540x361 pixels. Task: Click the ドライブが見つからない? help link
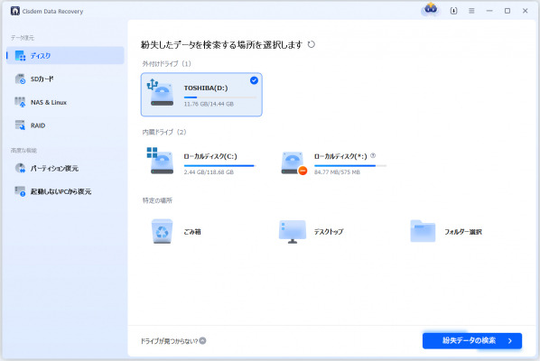pos(173,341)
